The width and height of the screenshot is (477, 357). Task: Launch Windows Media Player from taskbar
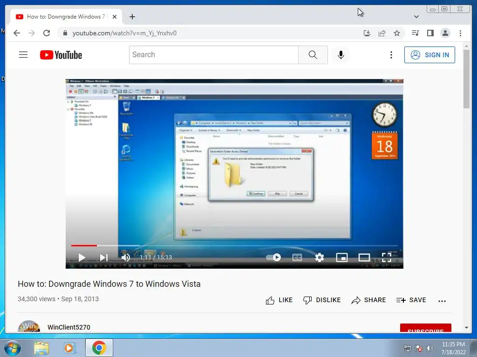[x=69, y=348]
